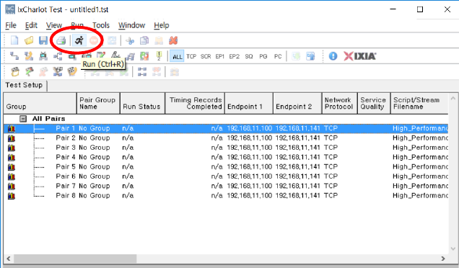Click the renumber pairs 1-2 icon
Viewport: 459px width, 268px height.
(x=159, y=55)
